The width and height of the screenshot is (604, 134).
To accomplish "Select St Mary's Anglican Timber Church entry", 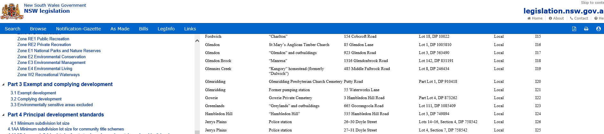I will tap(299, 45).
